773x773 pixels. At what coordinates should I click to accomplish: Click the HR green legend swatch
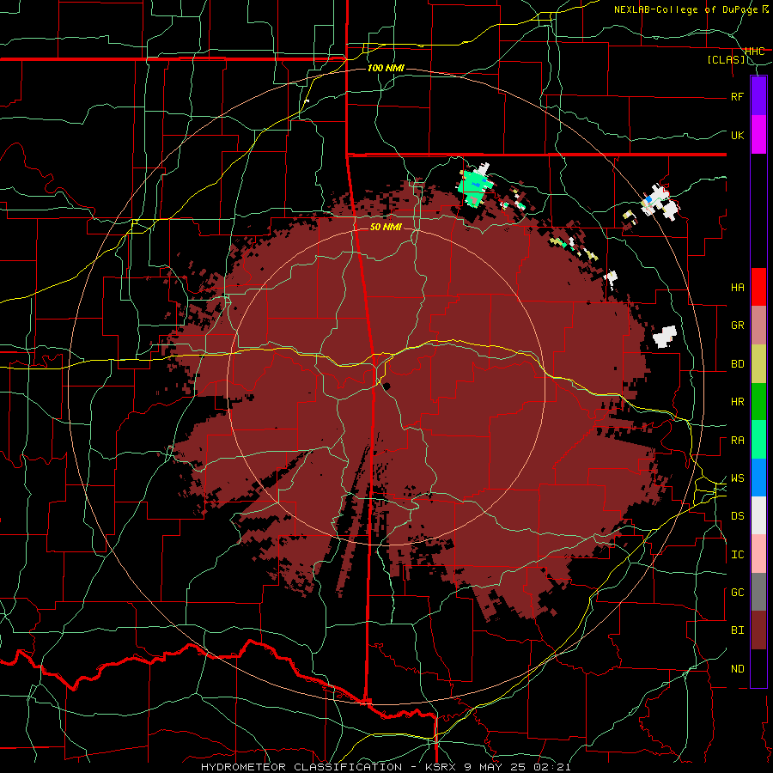[758, 401]
